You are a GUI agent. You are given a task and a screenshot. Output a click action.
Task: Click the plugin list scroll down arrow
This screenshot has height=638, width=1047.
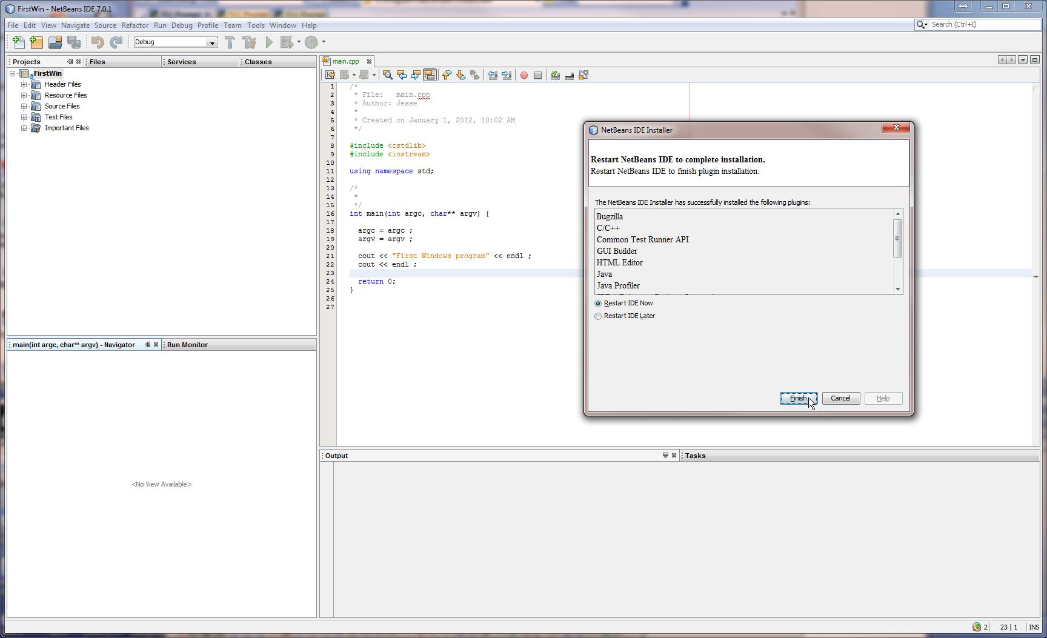[x=898, y=289]
